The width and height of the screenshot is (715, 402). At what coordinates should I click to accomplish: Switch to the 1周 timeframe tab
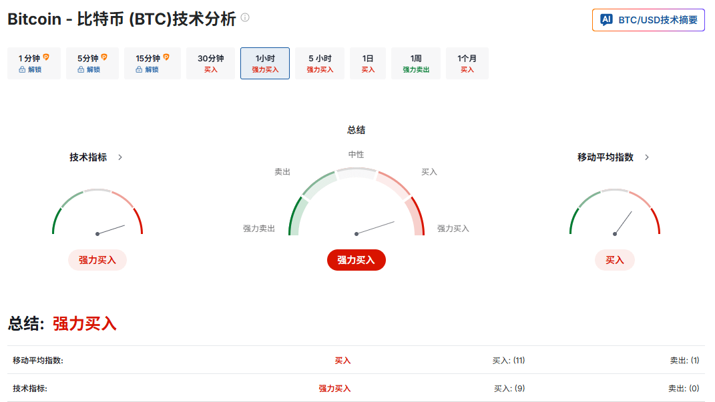[416, 63]
